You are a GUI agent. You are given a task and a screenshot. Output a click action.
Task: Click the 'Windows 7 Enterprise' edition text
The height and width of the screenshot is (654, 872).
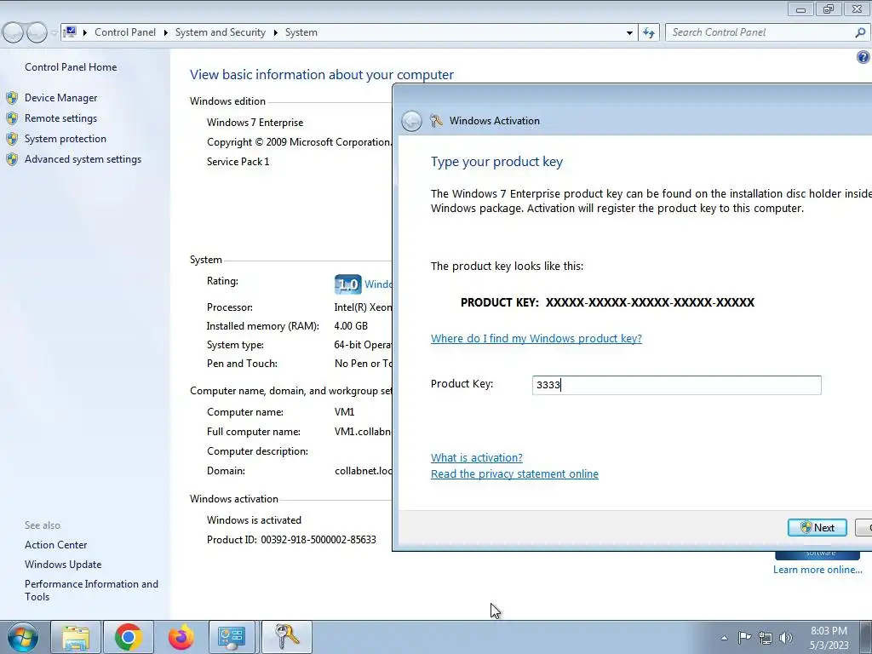(x=255, y=123)
